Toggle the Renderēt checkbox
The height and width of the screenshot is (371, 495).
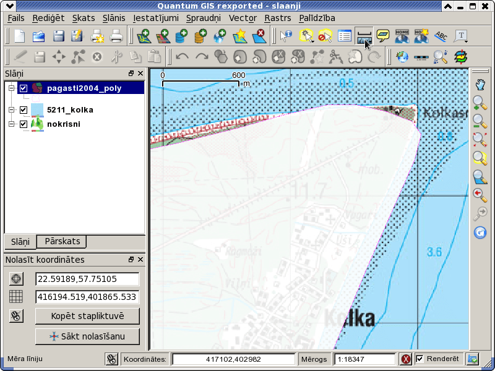pyautogui.click(x=420, y=359)
